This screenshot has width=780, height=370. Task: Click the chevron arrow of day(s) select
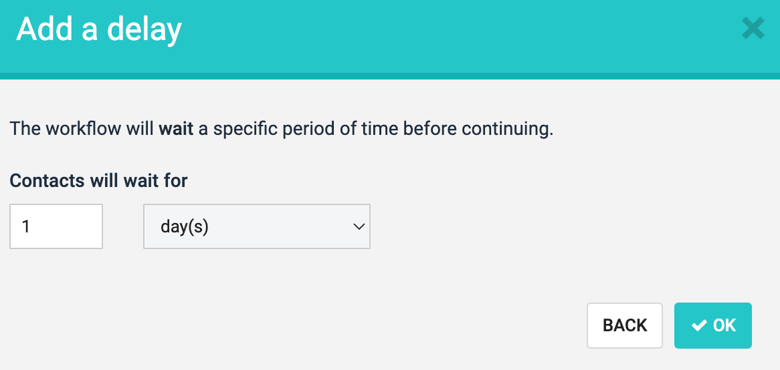tap(359, 226)
